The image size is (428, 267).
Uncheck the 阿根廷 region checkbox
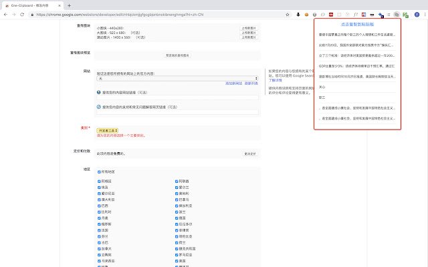(99, 181)
